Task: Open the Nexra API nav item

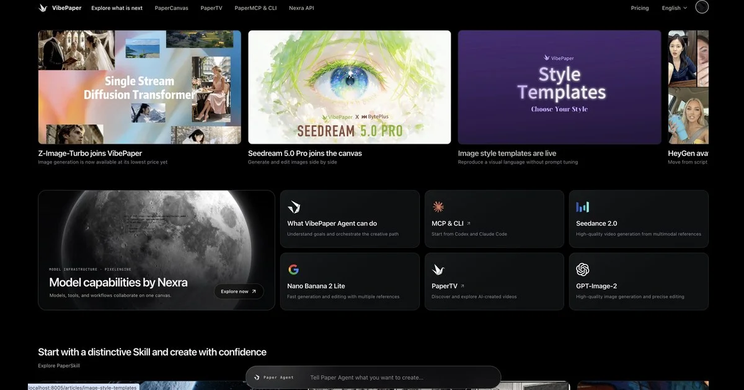Action: [x=301, y=8]
